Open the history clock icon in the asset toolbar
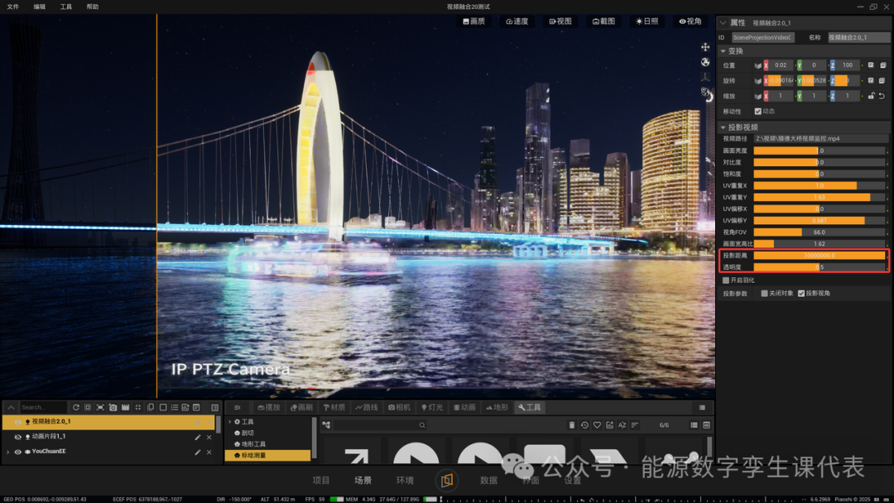894x503 pixels. pyautogui.click(x=584, y=425)
